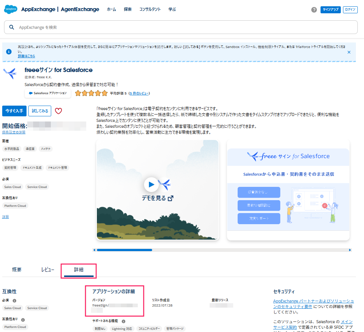Click the Sales Cloud tag under 必須 sidebar

coord(13,187)
